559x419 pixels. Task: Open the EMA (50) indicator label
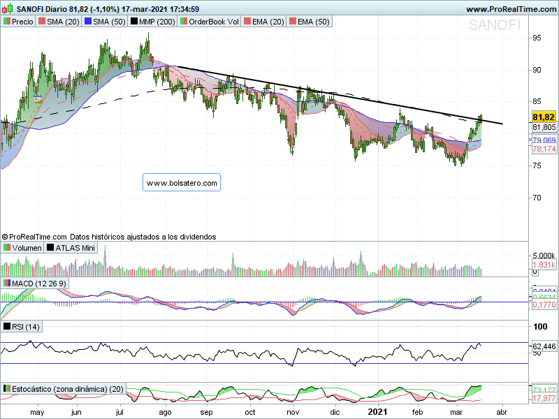point(310,22)
